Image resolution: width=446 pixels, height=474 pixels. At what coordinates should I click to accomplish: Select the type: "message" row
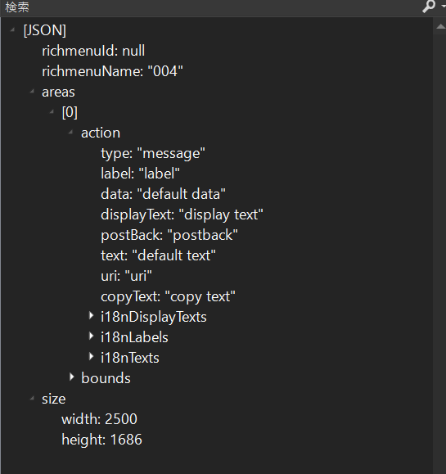click(x=153, y=153)
